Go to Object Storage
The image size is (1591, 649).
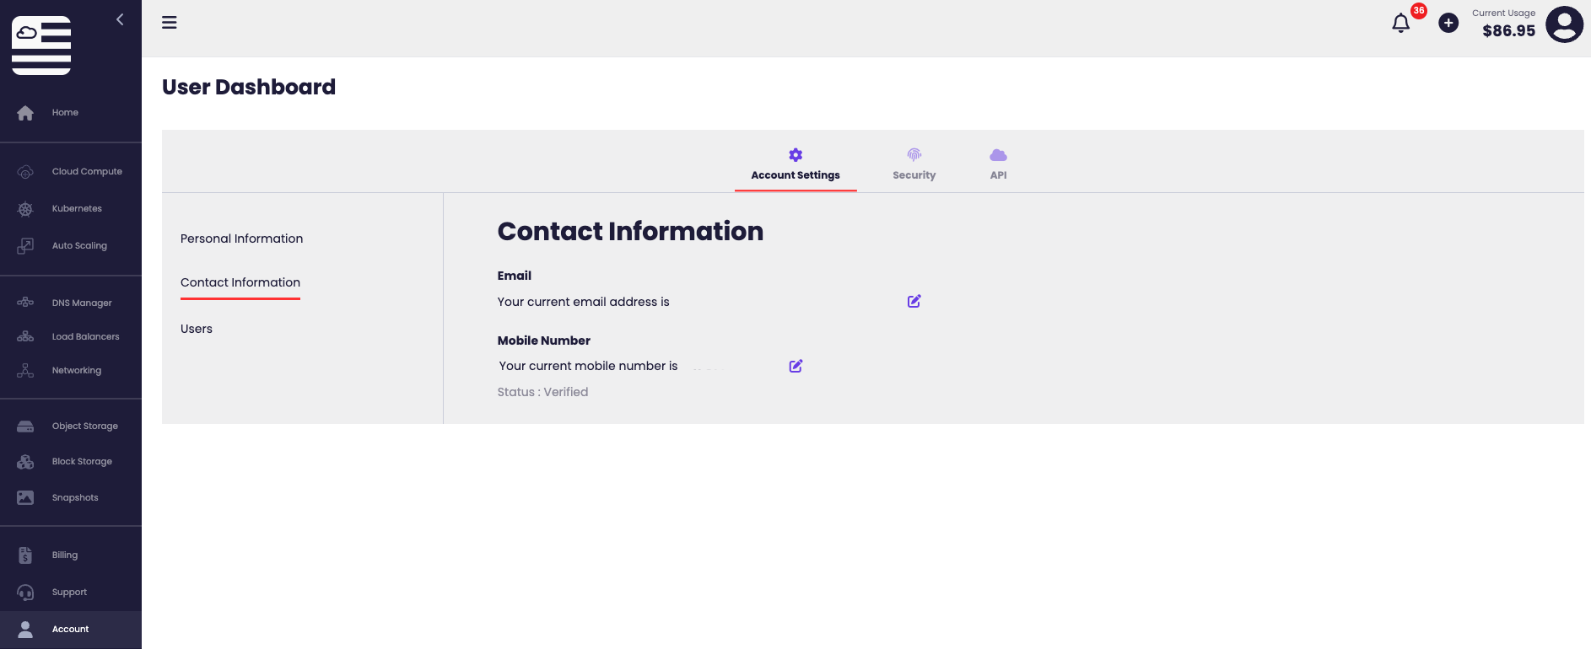(x=84, y=426)
